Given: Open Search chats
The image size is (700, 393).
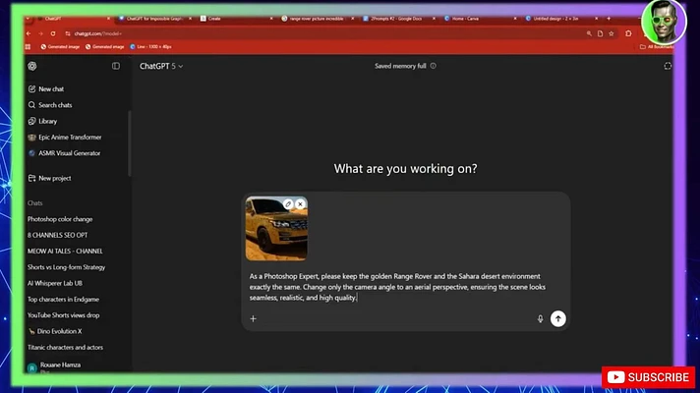Looking at the screenshot, I should point(50,105).
